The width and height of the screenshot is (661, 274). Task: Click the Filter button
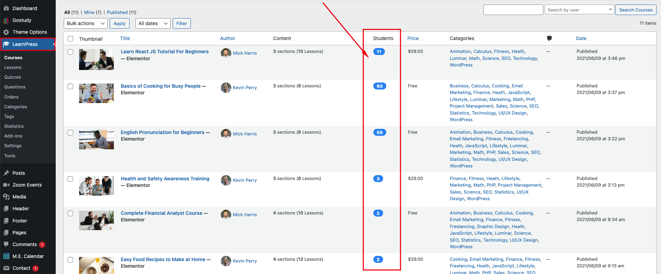tap(182, 23)
